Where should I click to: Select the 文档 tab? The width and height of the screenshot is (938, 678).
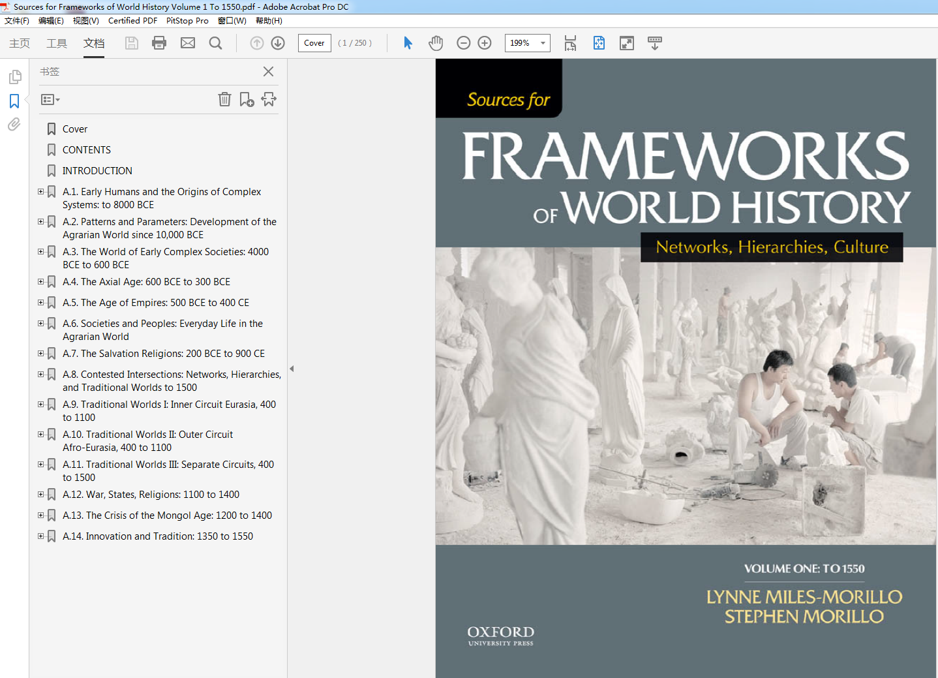coord(94,43)
